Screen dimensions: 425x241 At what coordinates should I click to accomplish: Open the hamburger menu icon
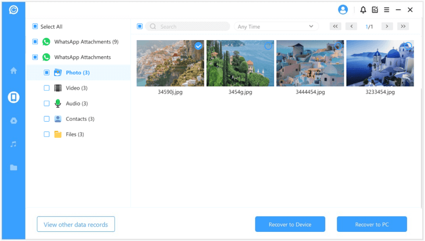pos(386,10)
